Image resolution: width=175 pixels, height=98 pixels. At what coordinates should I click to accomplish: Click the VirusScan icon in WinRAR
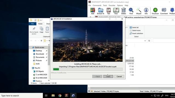(x=155, y=11)
